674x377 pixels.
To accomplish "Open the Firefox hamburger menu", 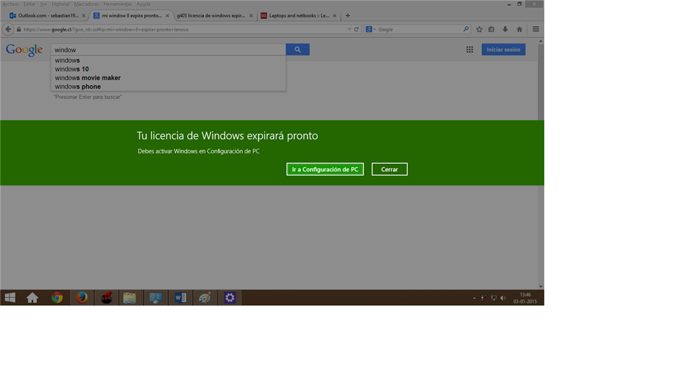I will (x=536, y=29).
